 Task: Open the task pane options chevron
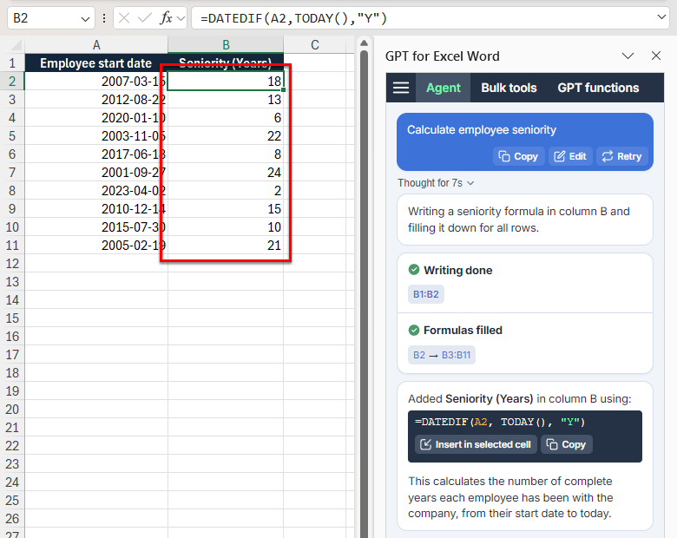click(628, 56)
